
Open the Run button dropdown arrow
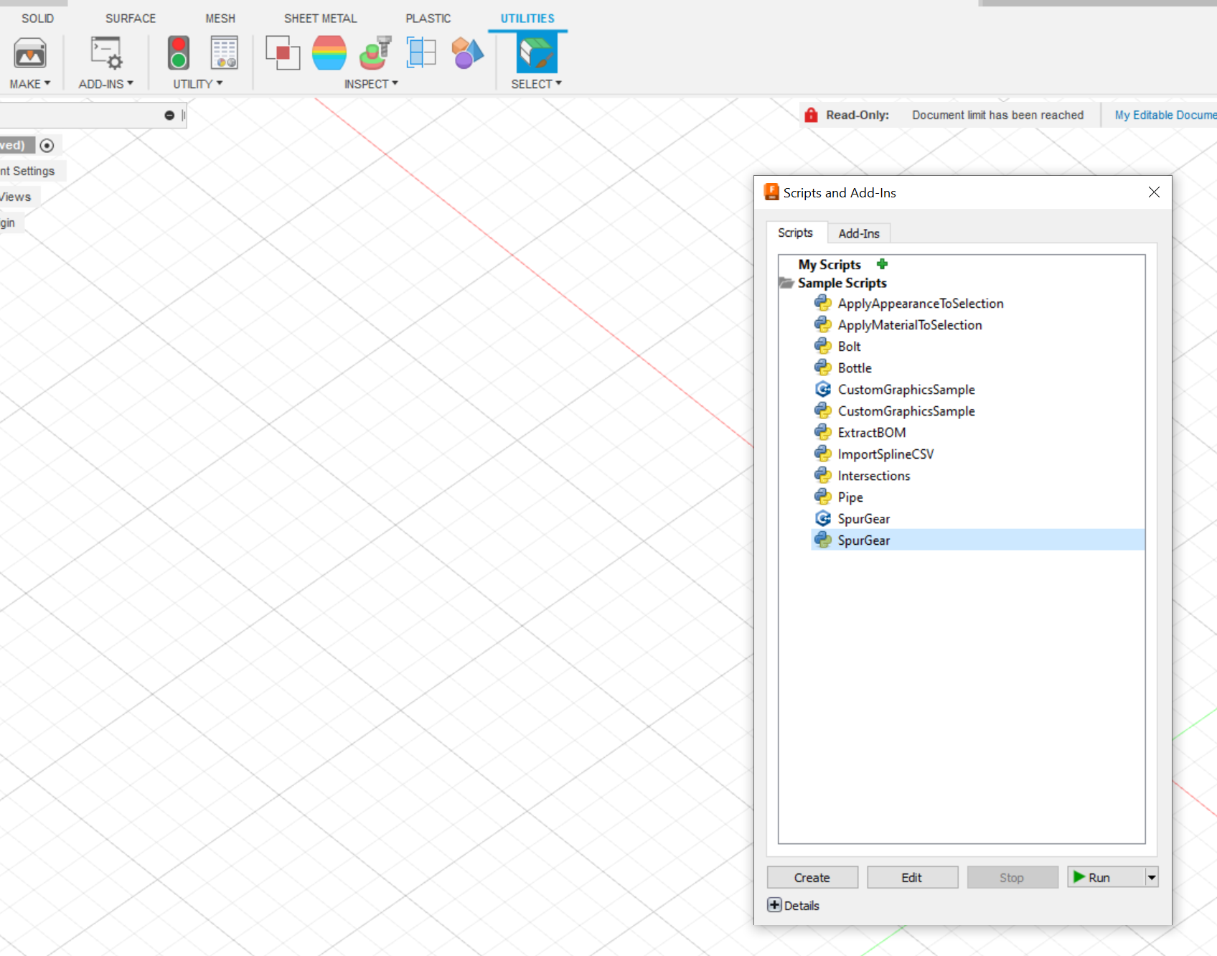pyautogui.click(x=1152, y=877)
